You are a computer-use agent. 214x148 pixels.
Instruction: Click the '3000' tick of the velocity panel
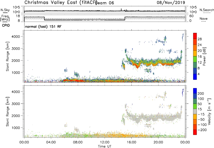(16, 104)
